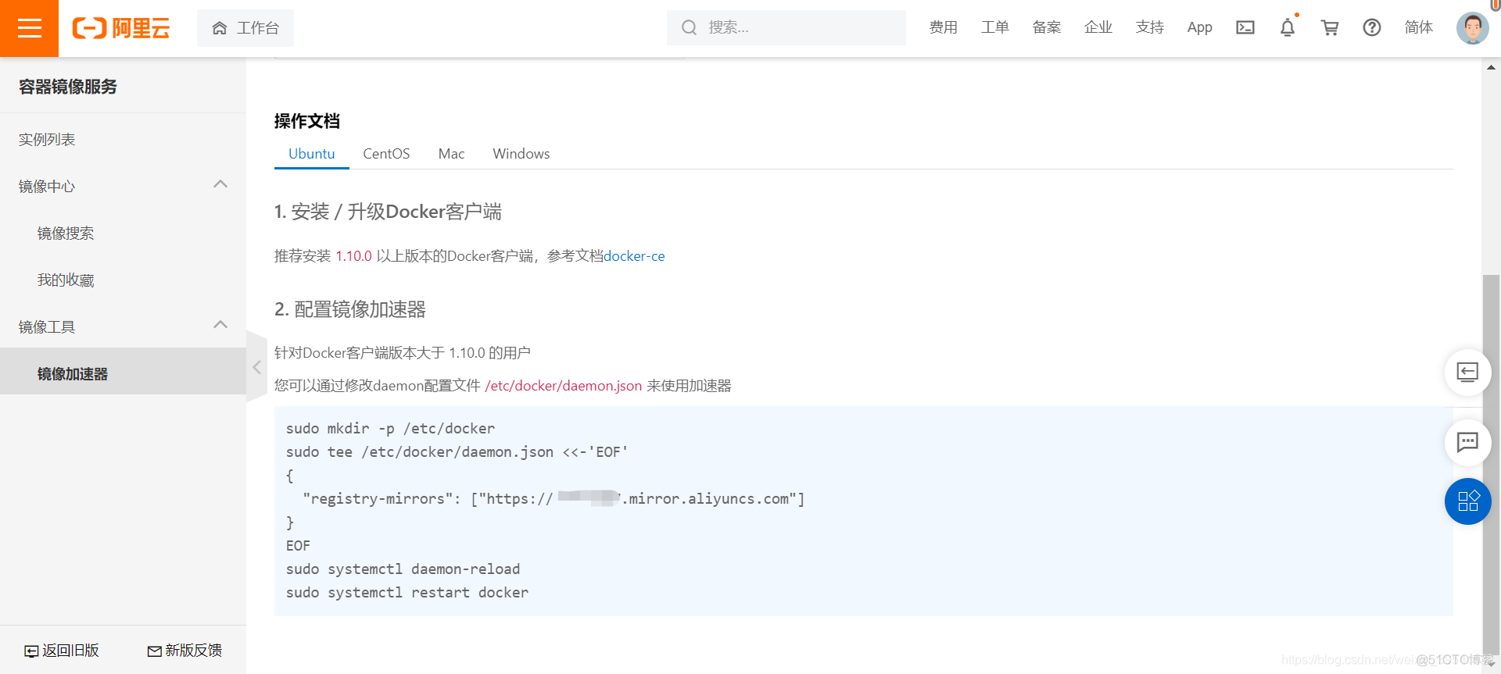This screenshot has height=674, width=1501.
Task: Select the Ubuntu tab
Action: [x=311, y=154]
